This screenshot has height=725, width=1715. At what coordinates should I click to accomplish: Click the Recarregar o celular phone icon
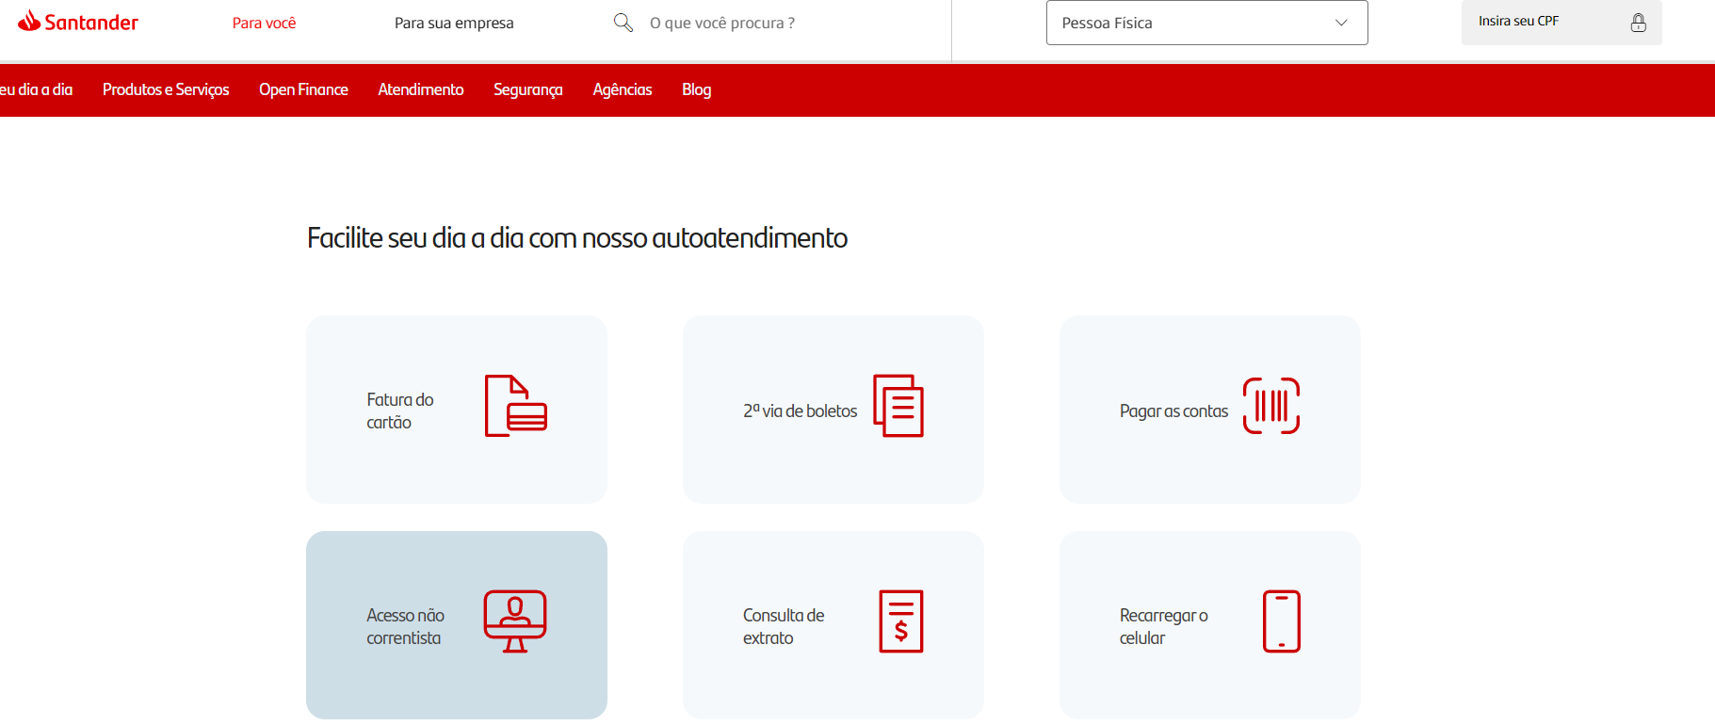click(x=1281, y=621)
